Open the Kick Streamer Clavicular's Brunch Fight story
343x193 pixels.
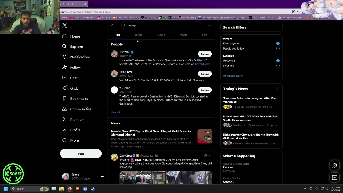[251, 136]
